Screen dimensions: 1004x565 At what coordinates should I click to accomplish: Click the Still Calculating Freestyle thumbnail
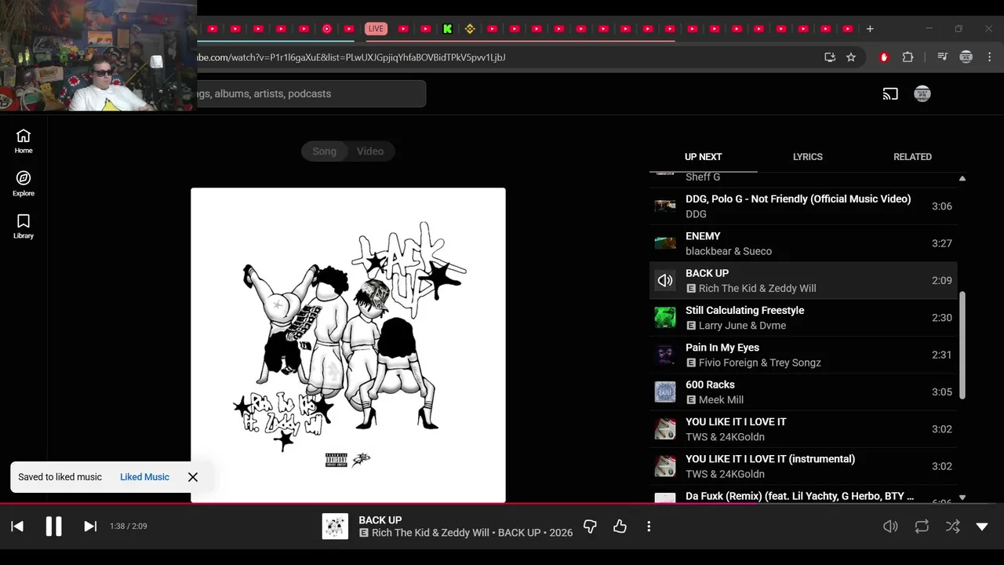pos(665,318)
